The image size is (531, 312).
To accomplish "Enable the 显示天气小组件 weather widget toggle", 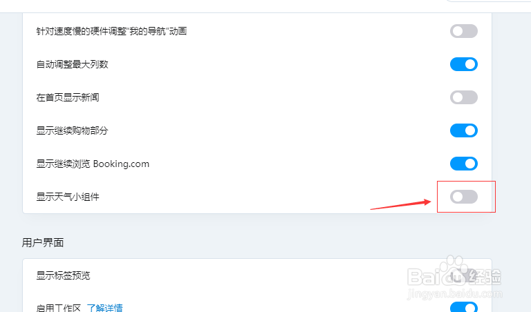I will click(464, 197).
